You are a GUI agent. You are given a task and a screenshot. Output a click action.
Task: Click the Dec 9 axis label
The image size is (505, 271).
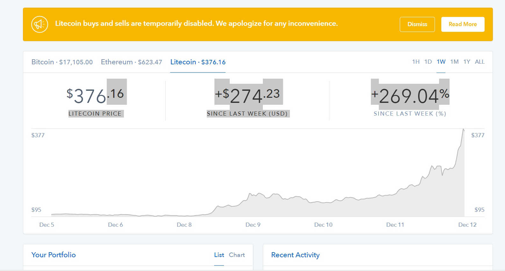coord(253,225)
